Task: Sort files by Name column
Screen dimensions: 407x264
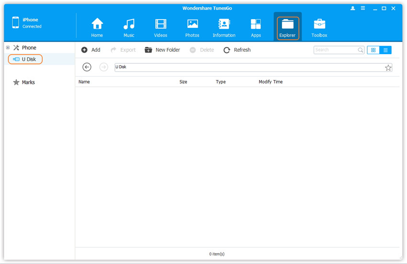Action: tap(84, 82)
